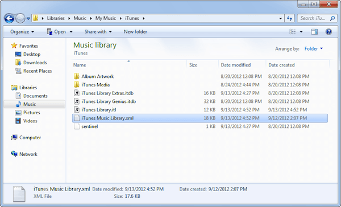This screenshot has width=341, height=207.
Task: Click the Back navigation arrow
Action: coord(9,19)
